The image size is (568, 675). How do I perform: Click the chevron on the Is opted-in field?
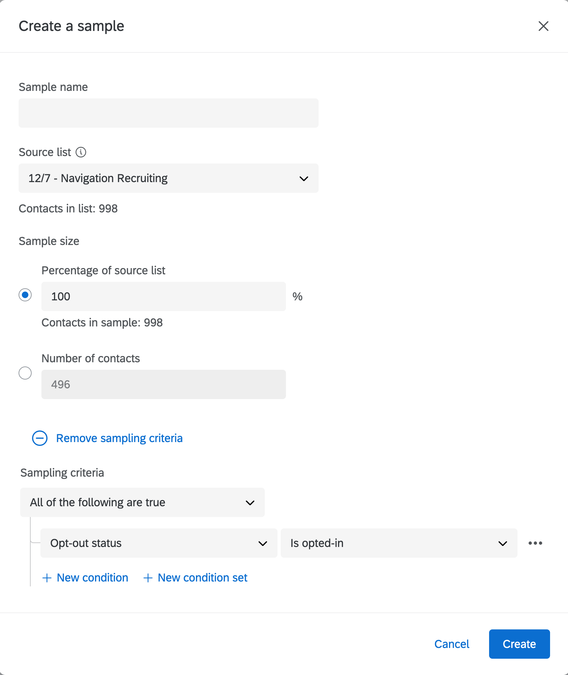pyautogui.click(x=502, y=543)
